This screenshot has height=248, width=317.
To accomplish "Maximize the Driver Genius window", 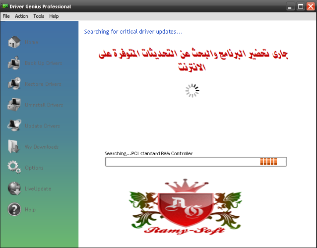I will [301, 6].
